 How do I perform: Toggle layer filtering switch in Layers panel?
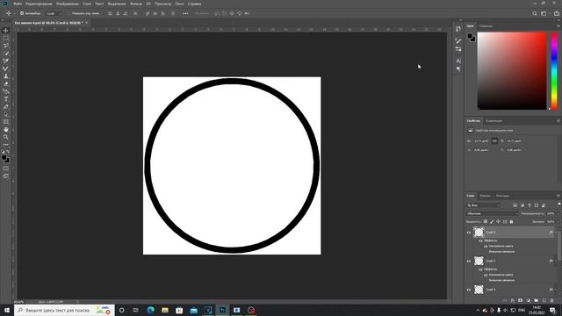[559, 204]
